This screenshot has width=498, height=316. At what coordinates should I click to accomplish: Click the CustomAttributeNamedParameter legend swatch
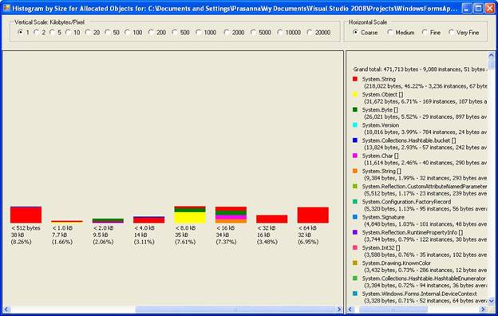tap(355, 186)
